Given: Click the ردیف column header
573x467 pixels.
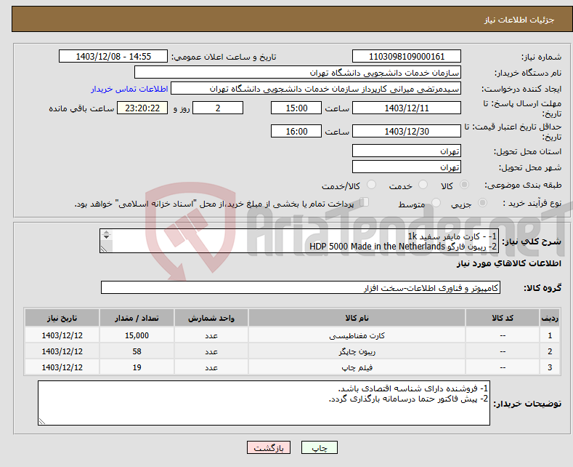Looking at the screenshot, I should click(x=550, y=318).
